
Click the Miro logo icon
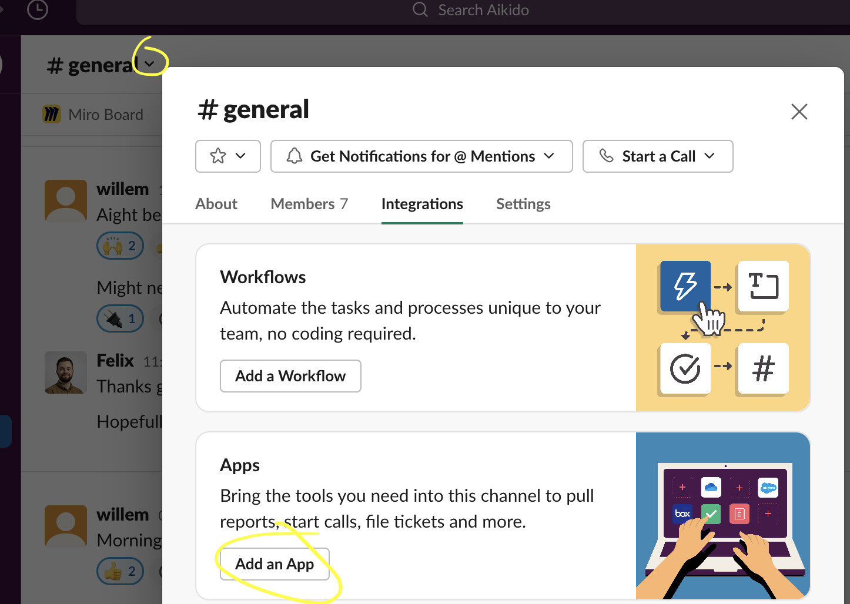pyautogui.click(x=52, y=115)
